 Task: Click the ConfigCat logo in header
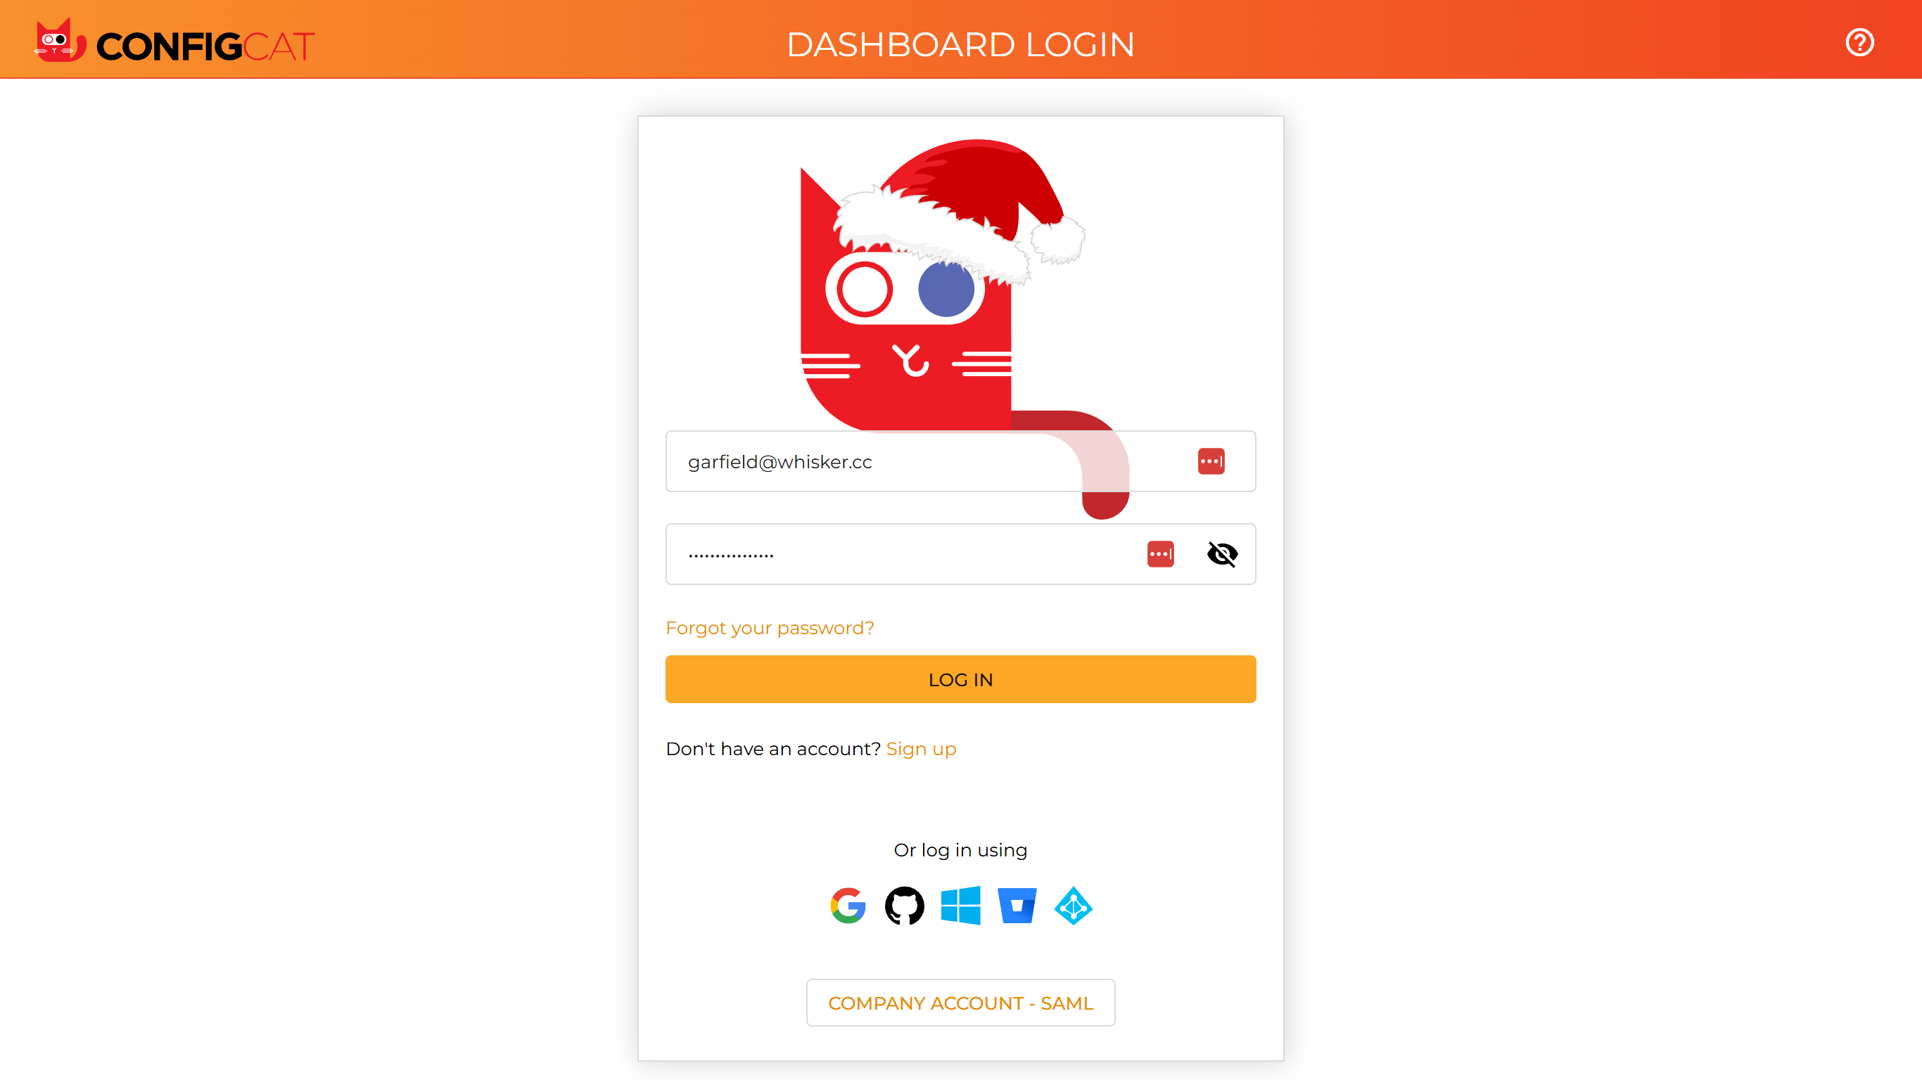tap(175, 41)
